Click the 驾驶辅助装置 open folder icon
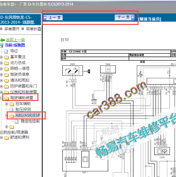176x177 pixels. pos(6,98)
